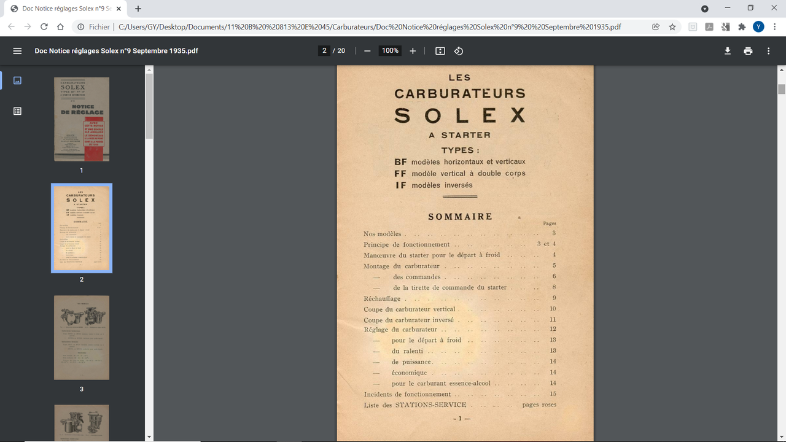Viewport: 786px width, 442px height.
Task: Zoom out of the PDF
Action: 367,51
